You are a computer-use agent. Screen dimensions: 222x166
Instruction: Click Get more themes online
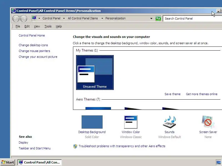(202, 94)
